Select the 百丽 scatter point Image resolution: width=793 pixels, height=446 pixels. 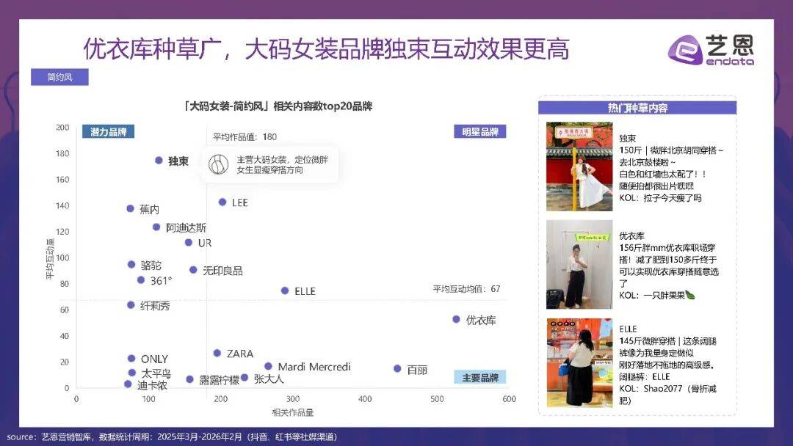tap(397, 369)
